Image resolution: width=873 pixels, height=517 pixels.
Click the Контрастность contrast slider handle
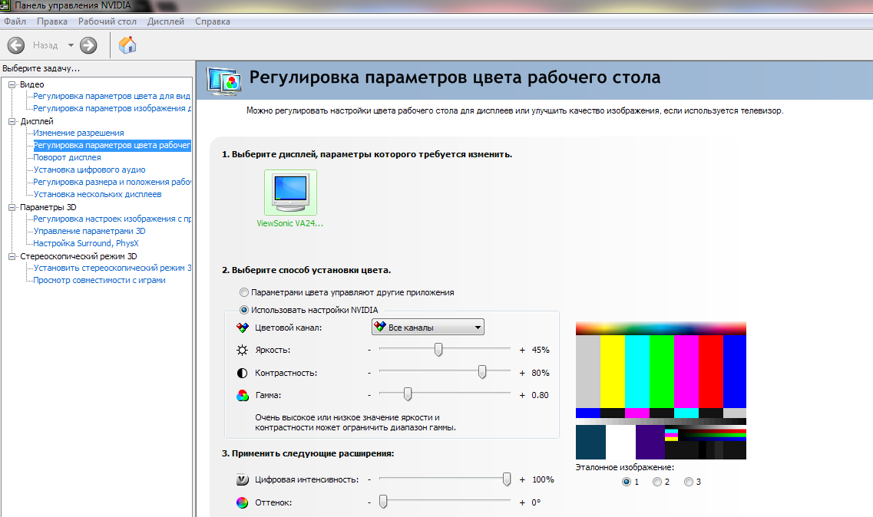pyautogui.click(x=482, y=372)
